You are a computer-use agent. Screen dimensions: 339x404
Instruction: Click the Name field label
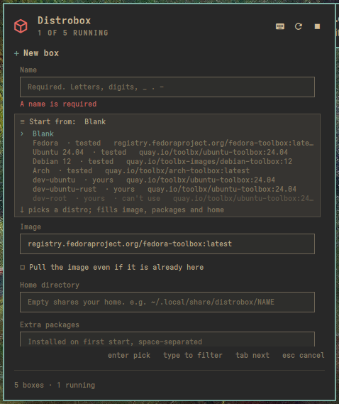(x=28, y=70)
